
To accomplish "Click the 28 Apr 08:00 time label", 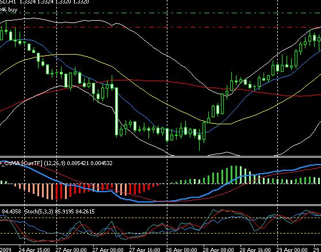I will coord(219,250).
